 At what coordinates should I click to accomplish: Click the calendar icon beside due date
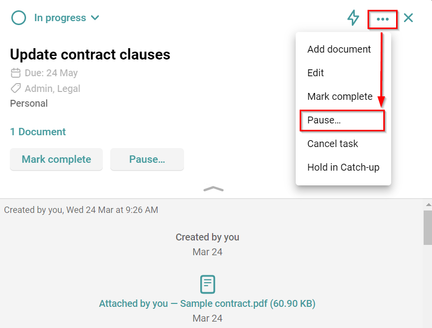(x=16, y=73)
